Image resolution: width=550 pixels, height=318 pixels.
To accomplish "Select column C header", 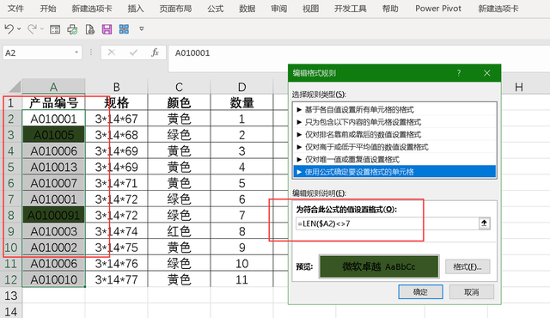I will [179, 87].
